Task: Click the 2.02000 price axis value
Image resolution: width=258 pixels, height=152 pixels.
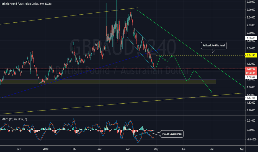Action: pyautogui.click(x=251, y=25)
